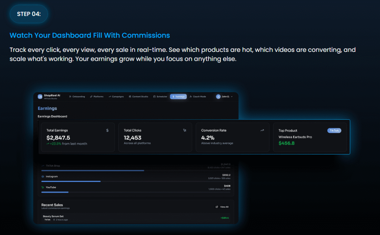Click the cursor icon in Total Clicks card
380x235 pixels.
(184, 130)
